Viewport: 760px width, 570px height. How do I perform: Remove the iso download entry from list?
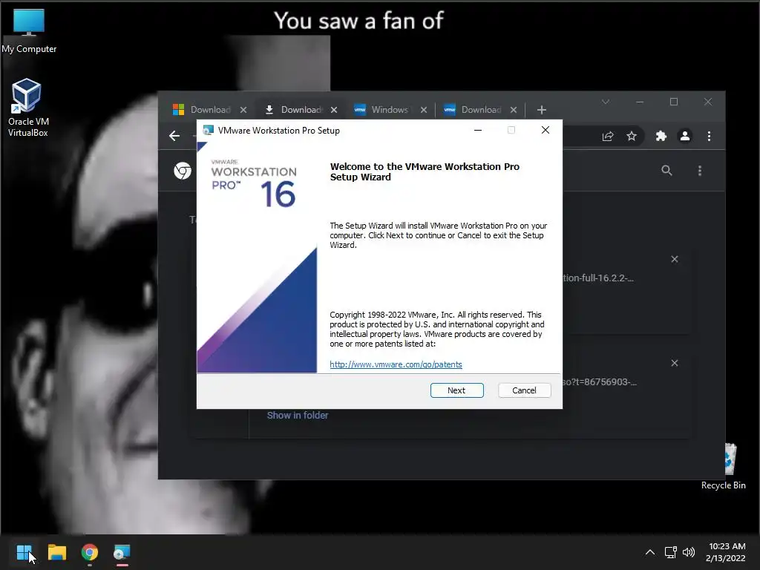[x=674, y=363]
